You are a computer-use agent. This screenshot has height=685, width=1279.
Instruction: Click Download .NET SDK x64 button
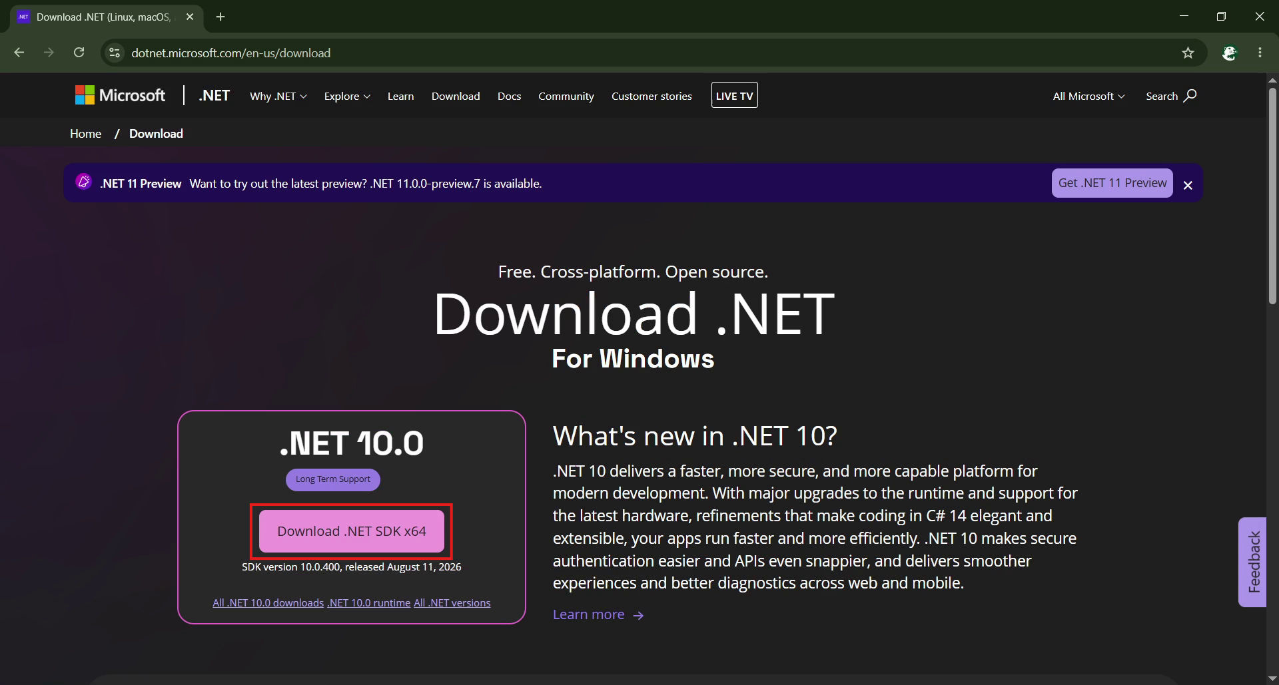coord(352,531)
